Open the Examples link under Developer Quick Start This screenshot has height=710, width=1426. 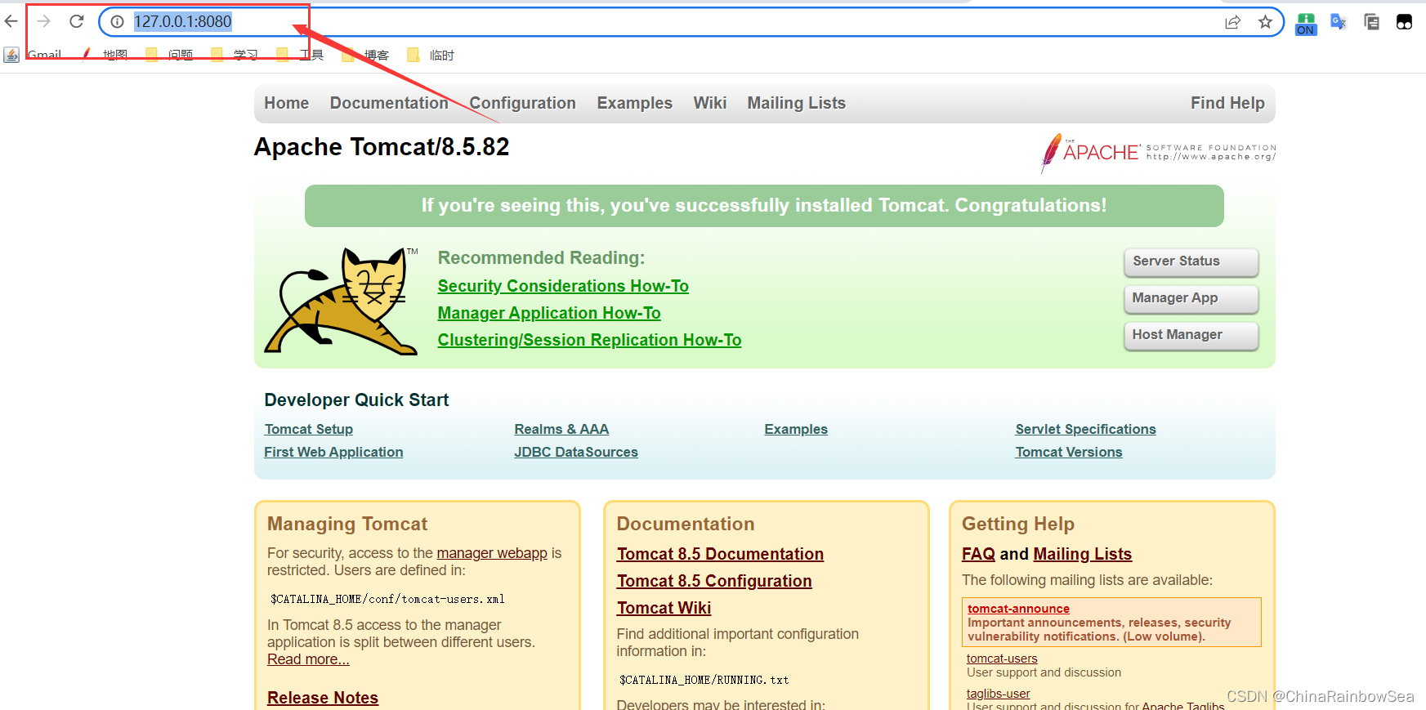coord(796,429)
